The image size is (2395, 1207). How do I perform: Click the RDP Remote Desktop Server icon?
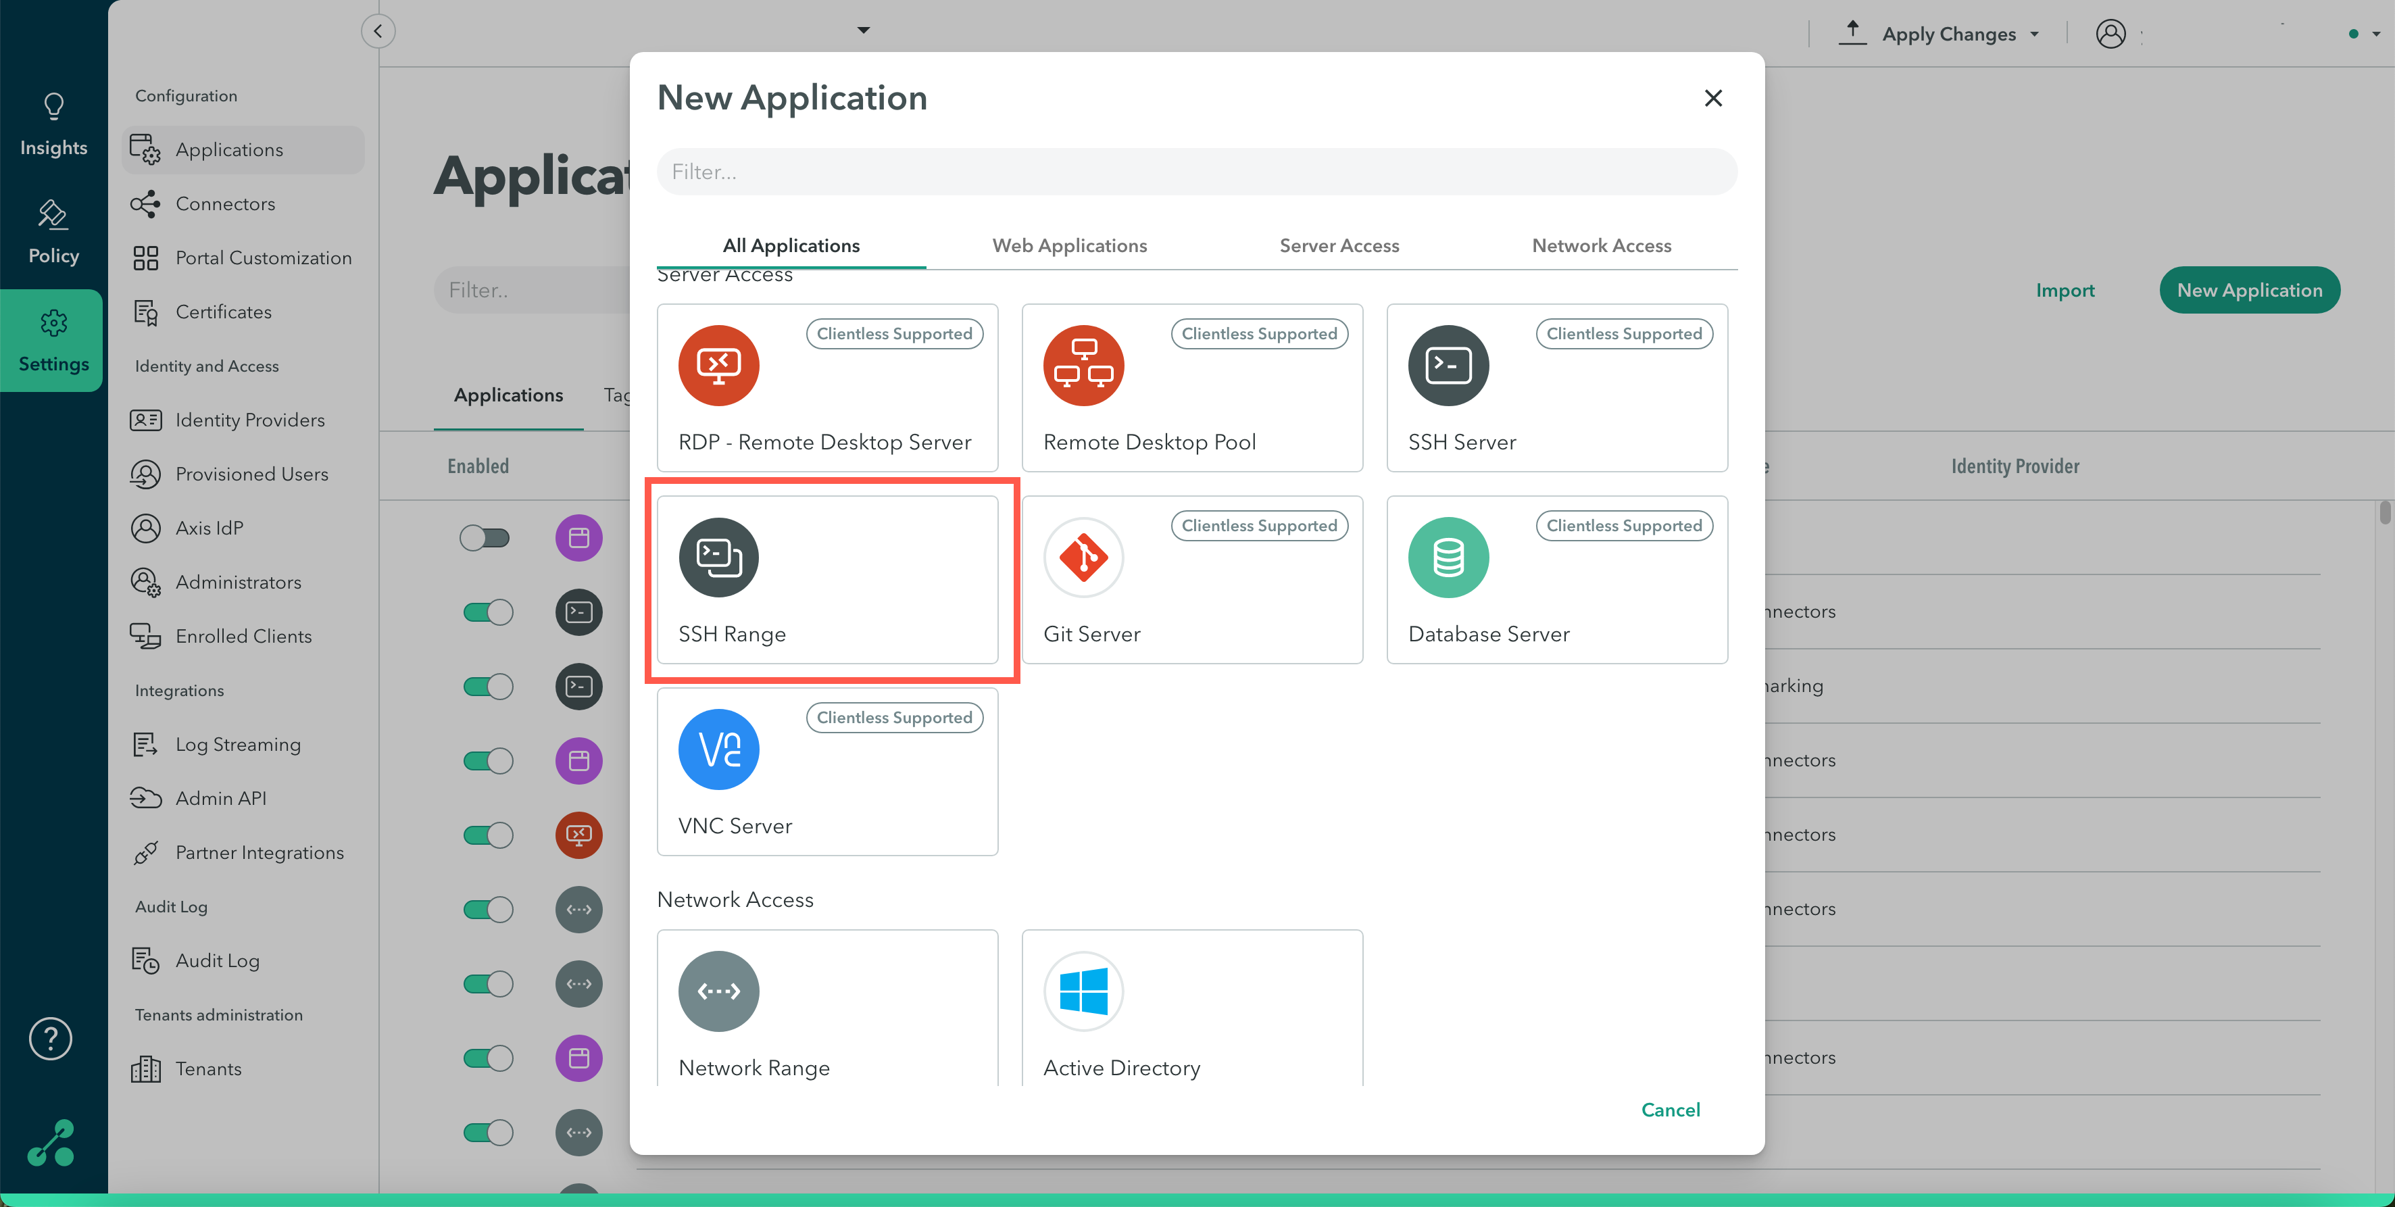click(x=718, y=366)
